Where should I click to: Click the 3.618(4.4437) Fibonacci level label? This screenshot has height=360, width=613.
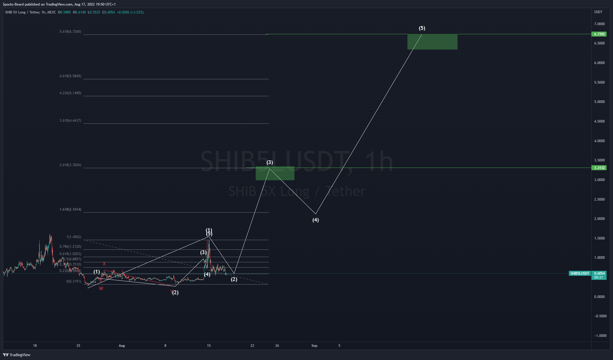pos(70,120)
